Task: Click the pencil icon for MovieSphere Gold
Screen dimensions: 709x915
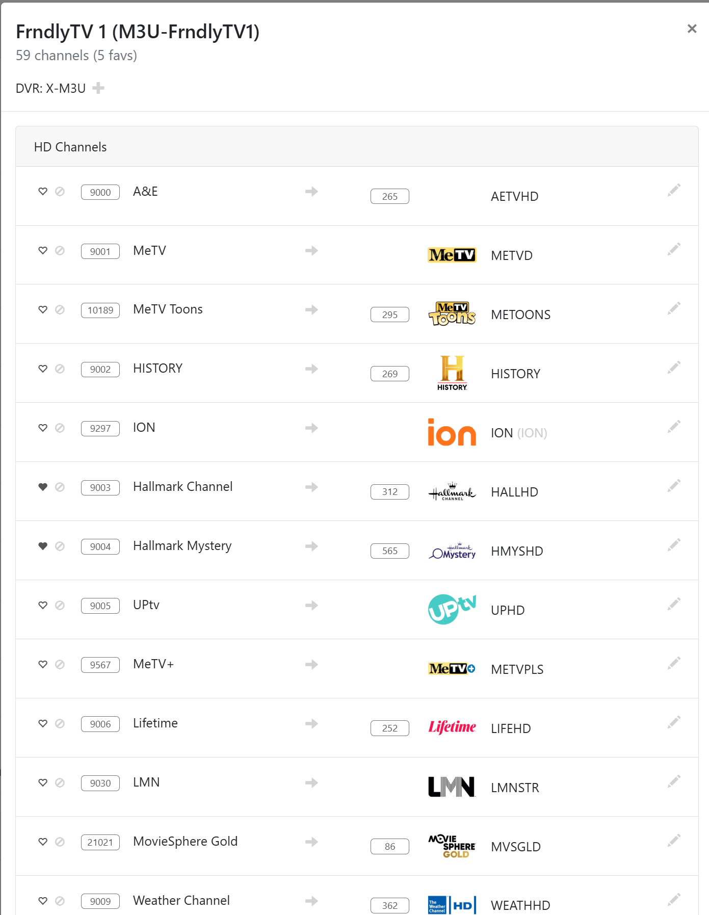Action: click(x=674, y=841)
